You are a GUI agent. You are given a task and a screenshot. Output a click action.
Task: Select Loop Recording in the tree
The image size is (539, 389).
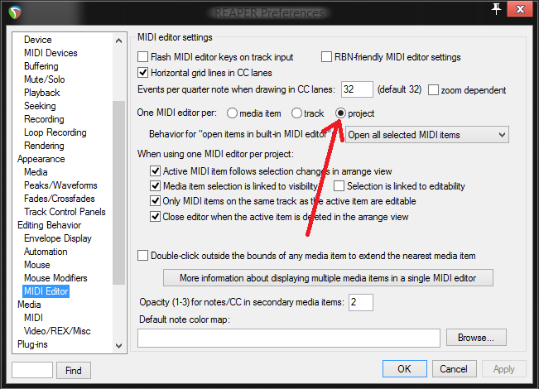point(55,132)
